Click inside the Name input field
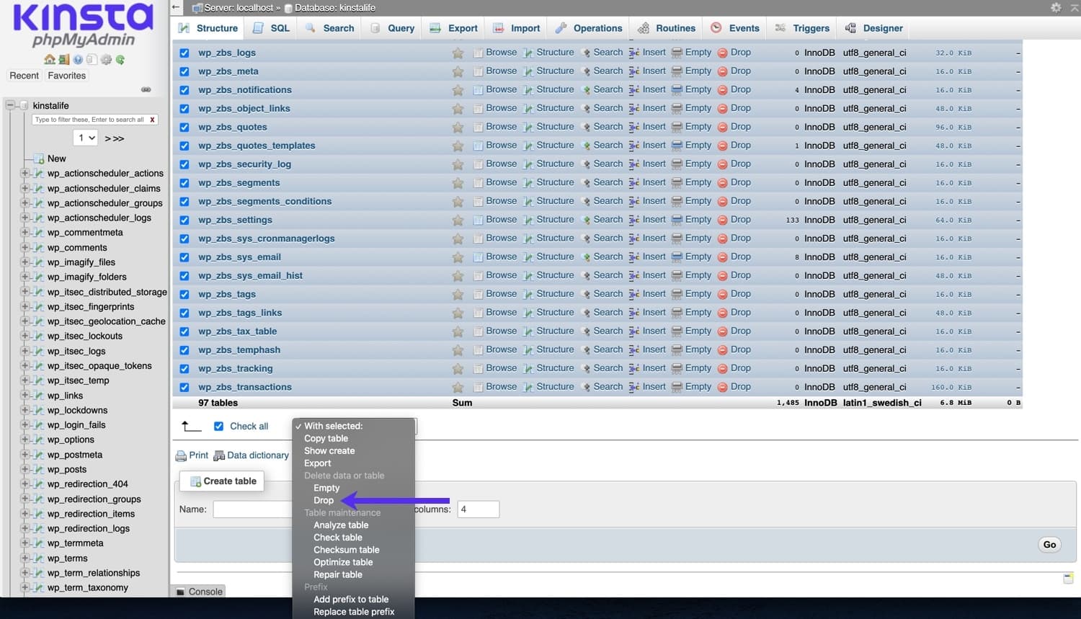The width and height of the screenshot is (1081, 619). tap(252, 509)
